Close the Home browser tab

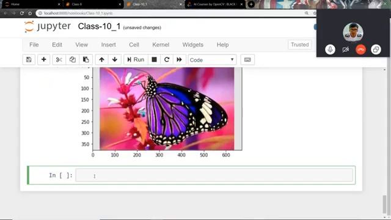point(59,4)
